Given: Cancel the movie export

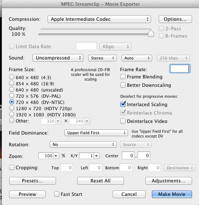Looking at the screenshot, I should [x=129, y=194].
